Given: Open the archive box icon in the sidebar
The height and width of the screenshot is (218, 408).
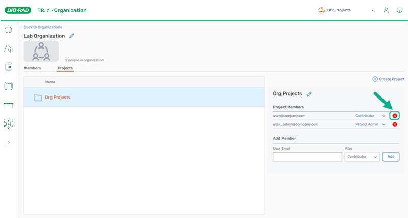Looking at the screenshot, I should coord(8,105).
